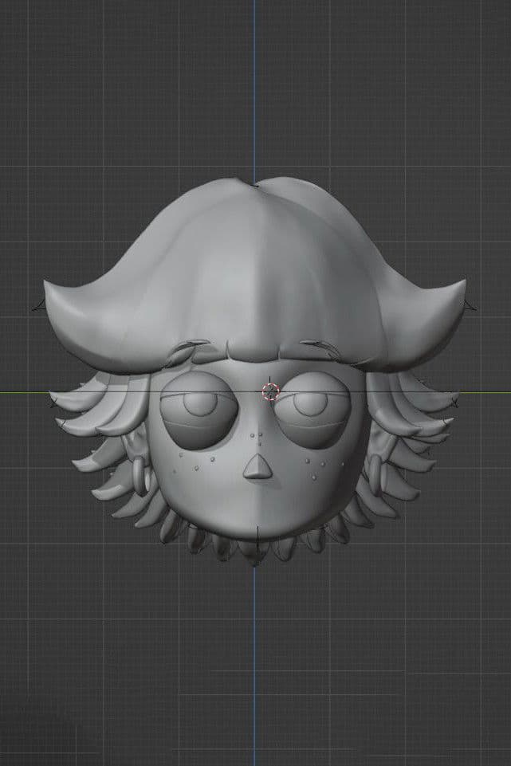This screenshot has height=766, width=511.
Task: Click the hoop earring on the left side
Action: pyautogui.click(x=141, y=475)
